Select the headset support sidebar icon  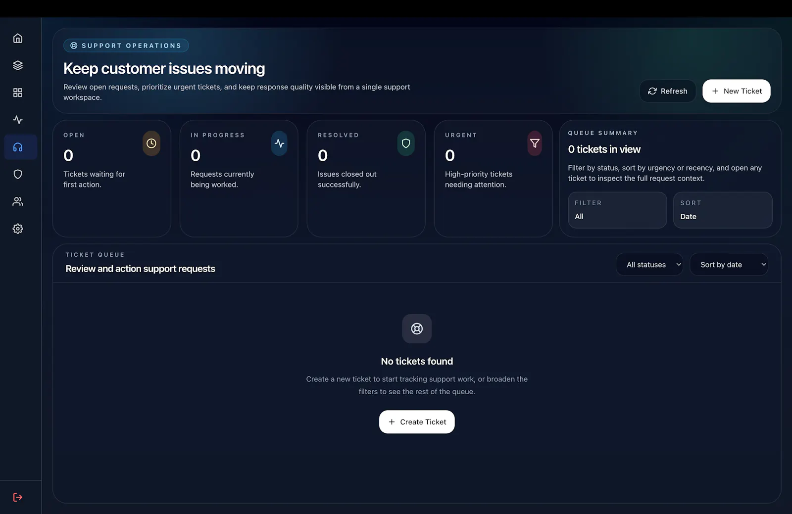click(18, 147)
